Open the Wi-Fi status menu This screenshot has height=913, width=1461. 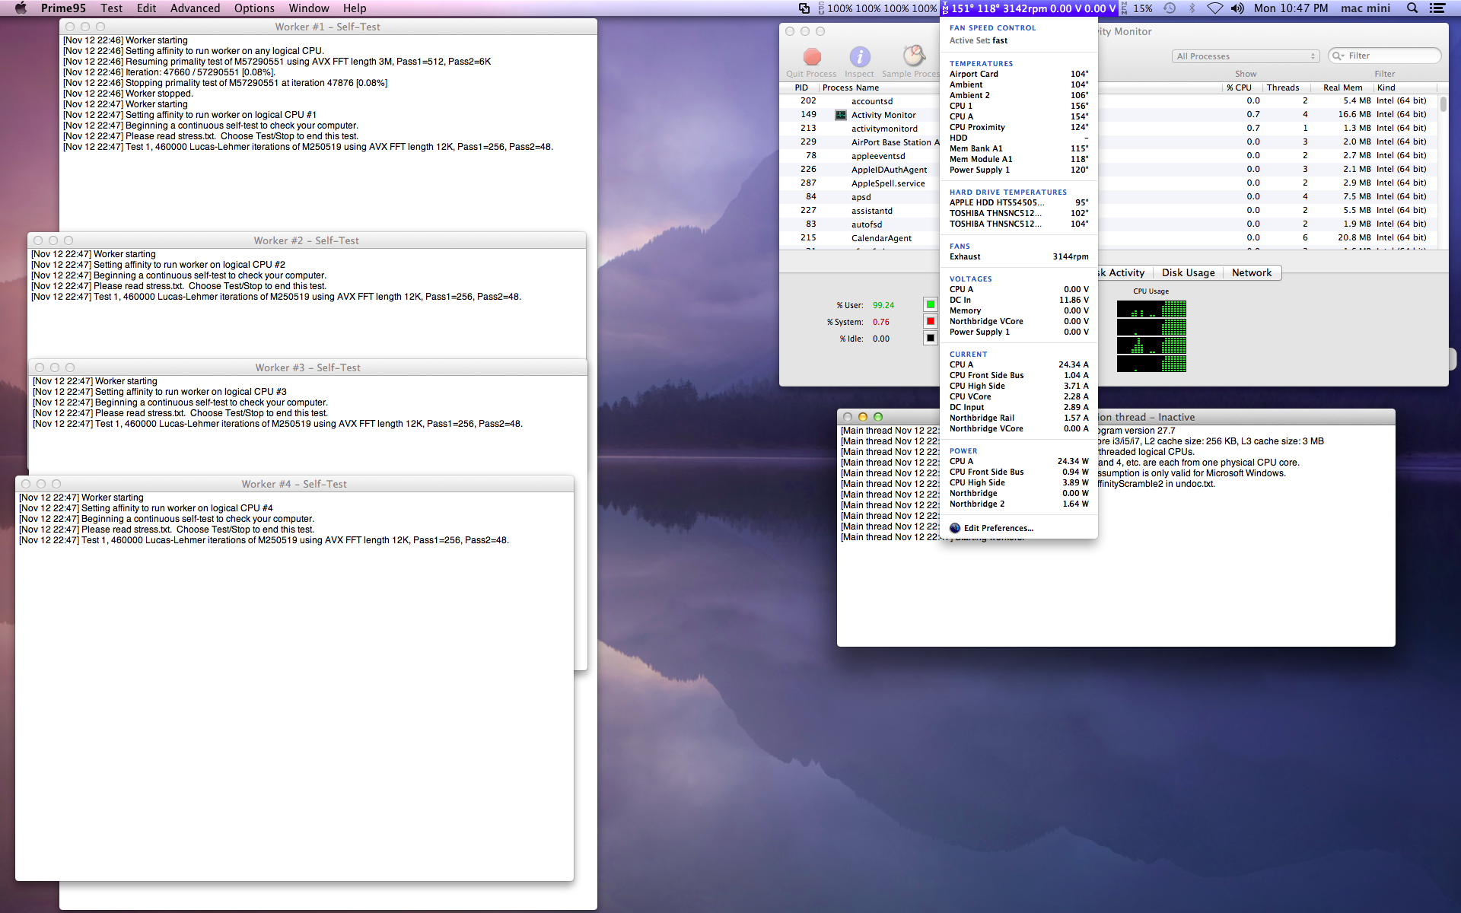(x=1215, y=8)
